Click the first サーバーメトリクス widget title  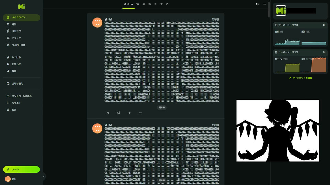288,25
